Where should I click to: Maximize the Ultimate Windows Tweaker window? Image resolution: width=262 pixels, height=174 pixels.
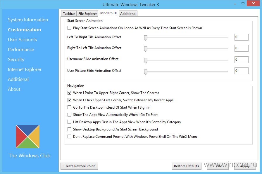click(x=243, y=3)
